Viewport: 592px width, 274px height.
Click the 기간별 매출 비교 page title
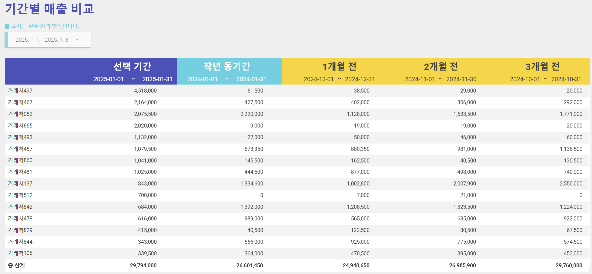click(49, 9)
